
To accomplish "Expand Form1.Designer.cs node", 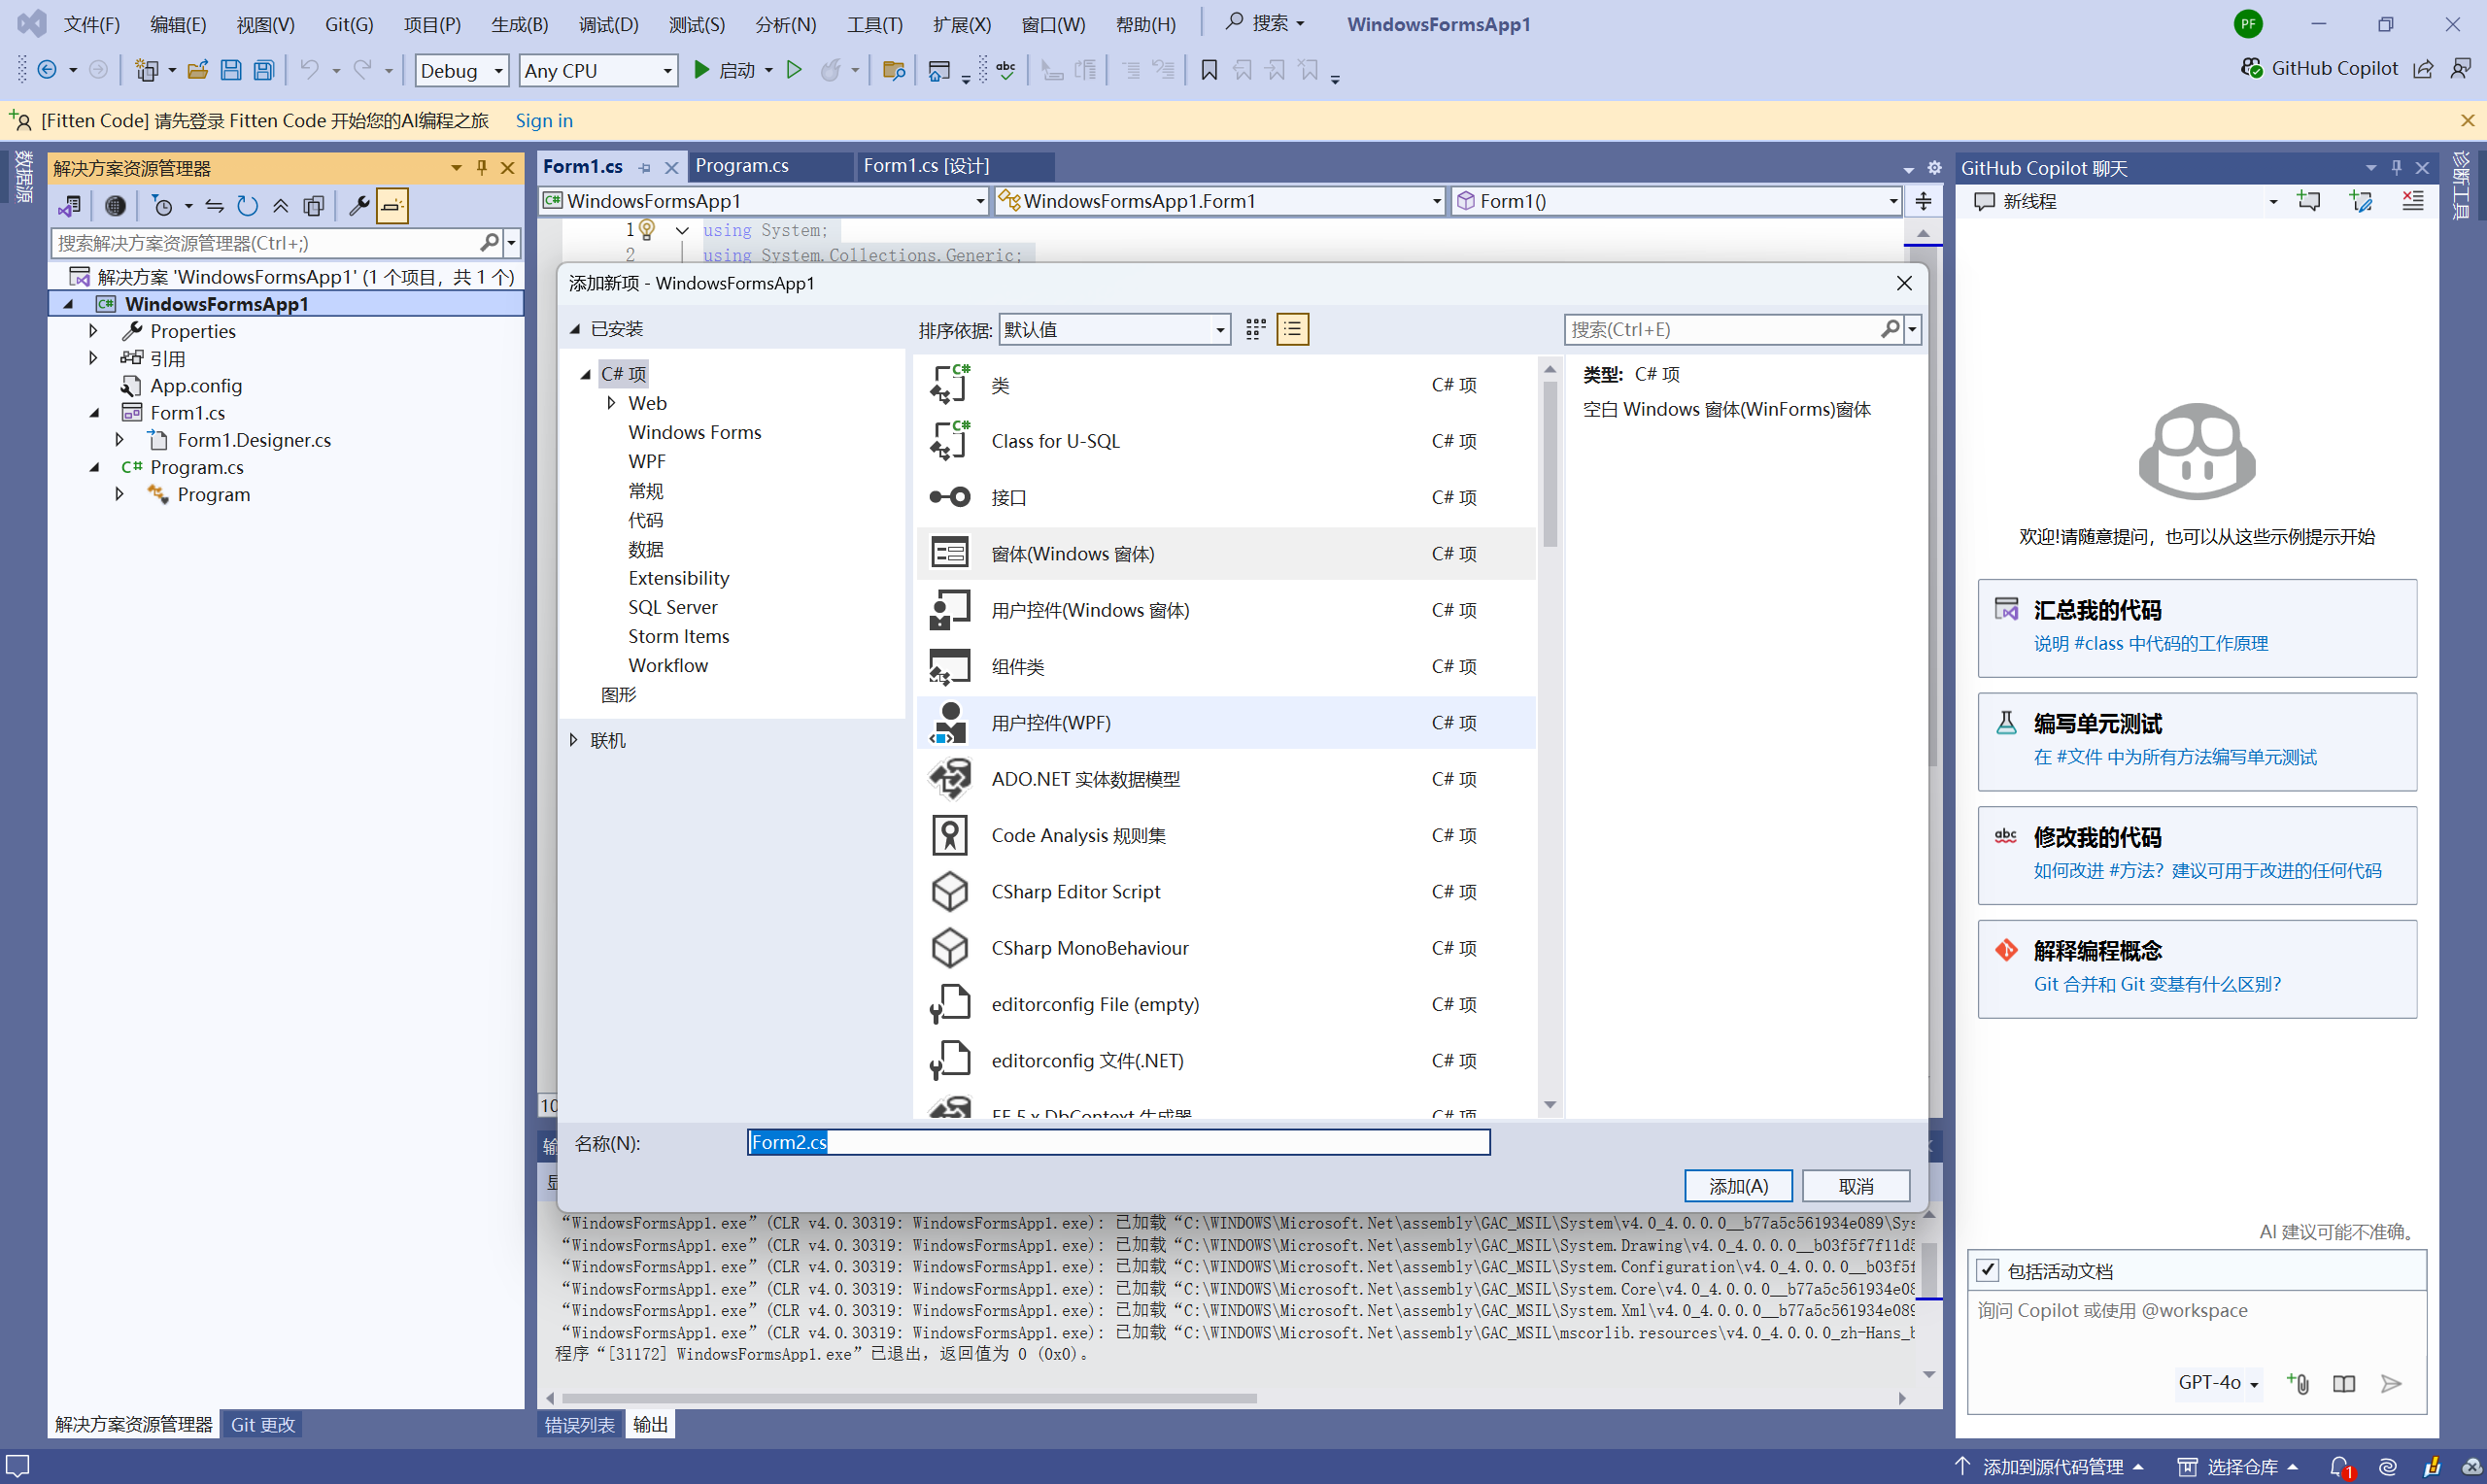I will 119,440.
